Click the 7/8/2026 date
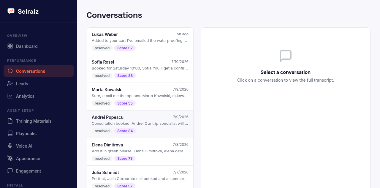The width and height of the screenshot is (380, 188). pyautogui.click(x=181, y=145)
